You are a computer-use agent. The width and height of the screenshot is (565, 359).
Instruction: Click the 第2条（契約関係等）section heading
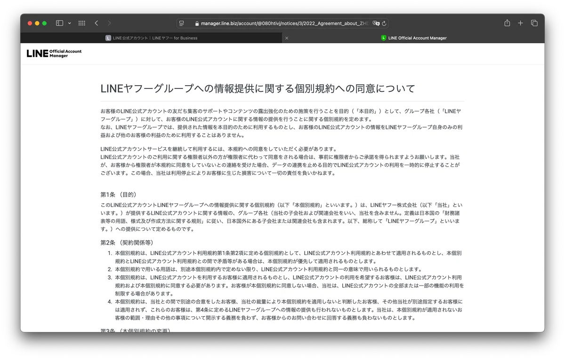click(127, 242)
